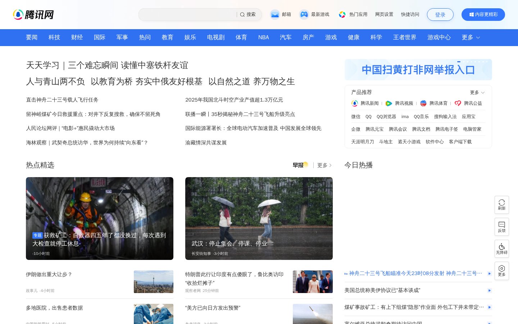The image size is (518, 324).
Task: Open the 斗地主 game link
Action: click(386, 142)
